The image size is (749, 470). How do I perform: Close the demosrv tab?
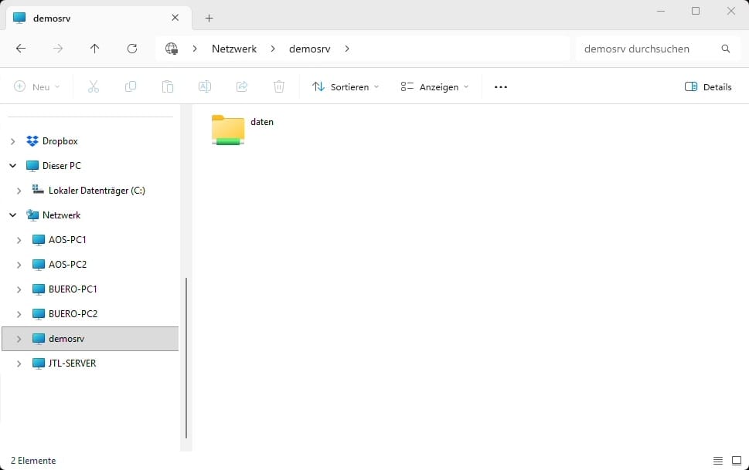point(175,18)
